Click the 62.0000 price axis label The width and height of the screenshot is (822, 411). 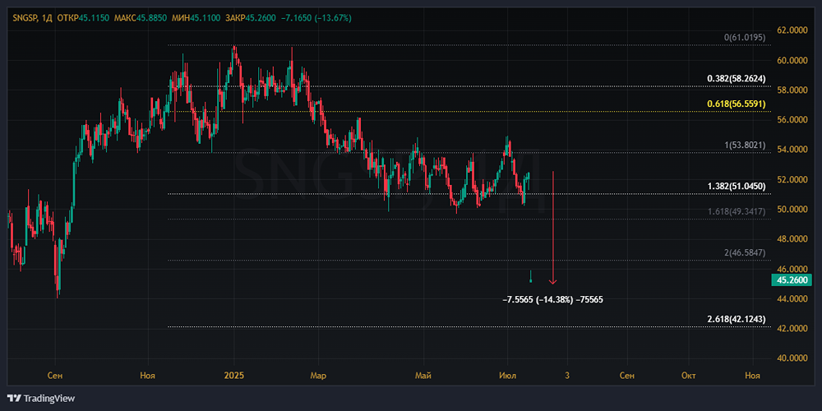point(792,30)
